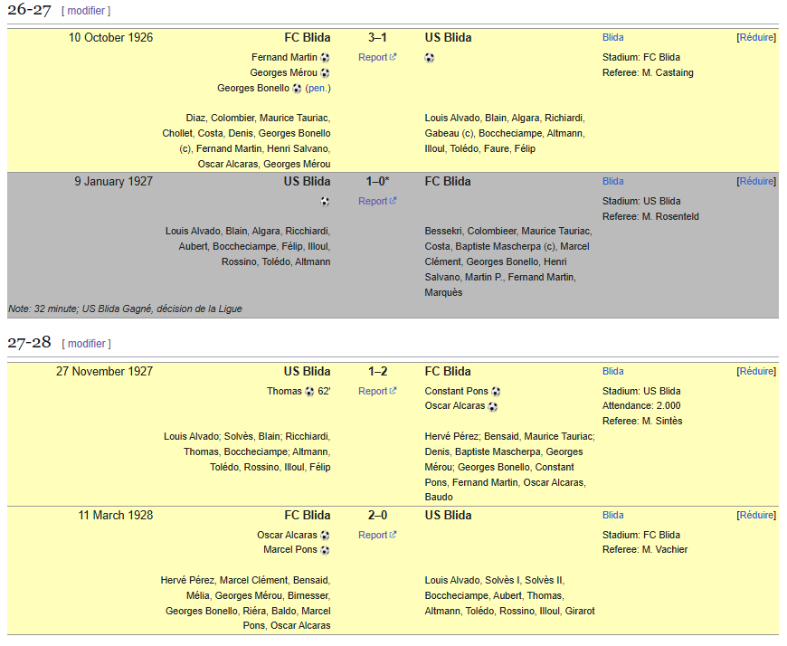Open Report link for the 1–2 match
The height and width of the screenshot is (646, 787).
coord(373,392)
